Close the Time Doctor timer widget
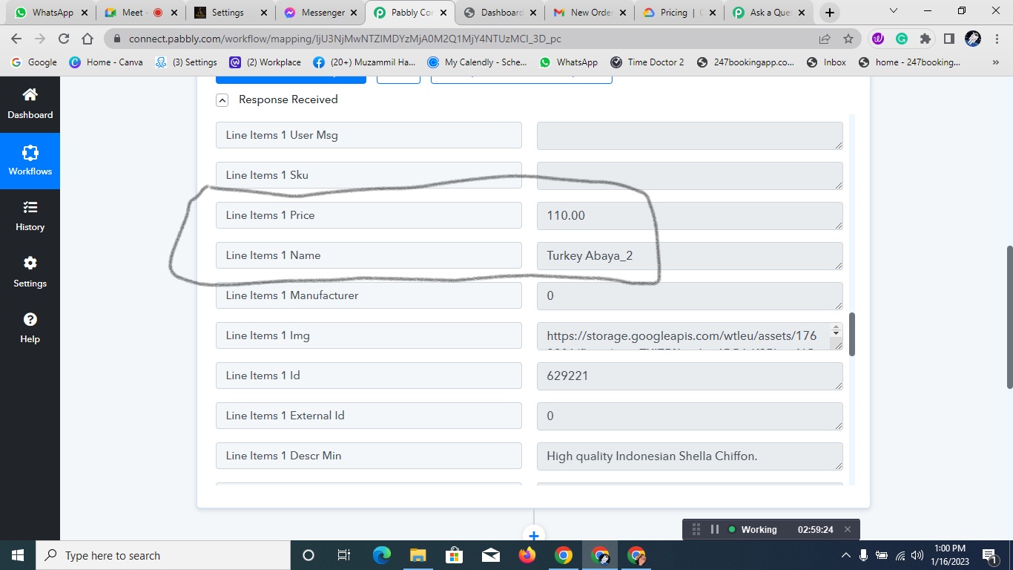 pos(848,529)
